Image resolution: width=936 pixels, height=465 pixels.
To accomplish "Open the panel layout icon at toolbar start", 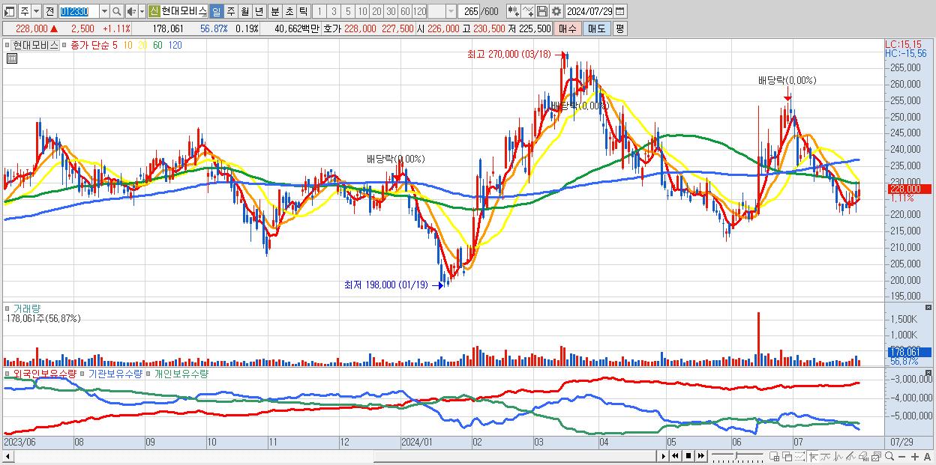I will click(9, 11).
